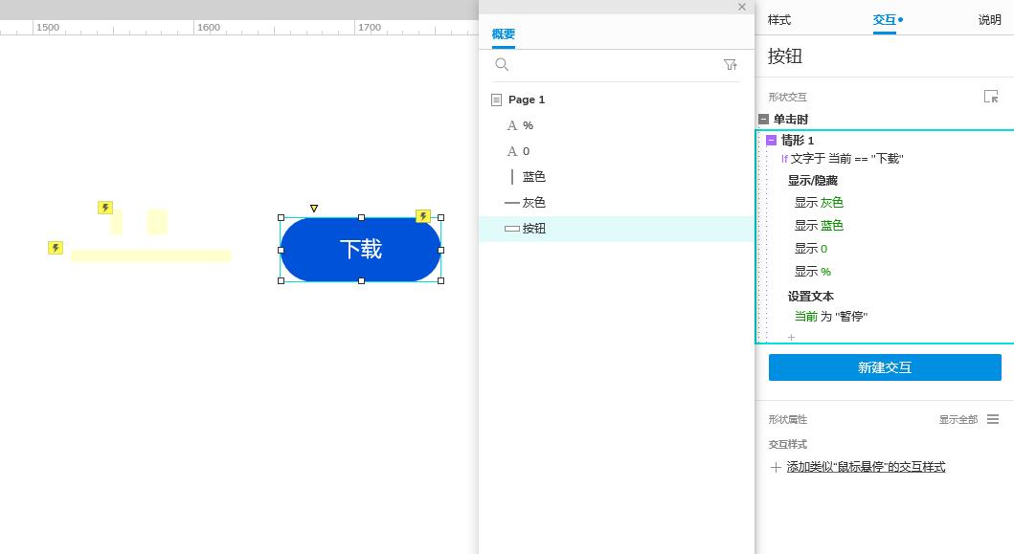Select the 显示 灰色 action target
The image size is (1014, 554).
coord(819,202)
